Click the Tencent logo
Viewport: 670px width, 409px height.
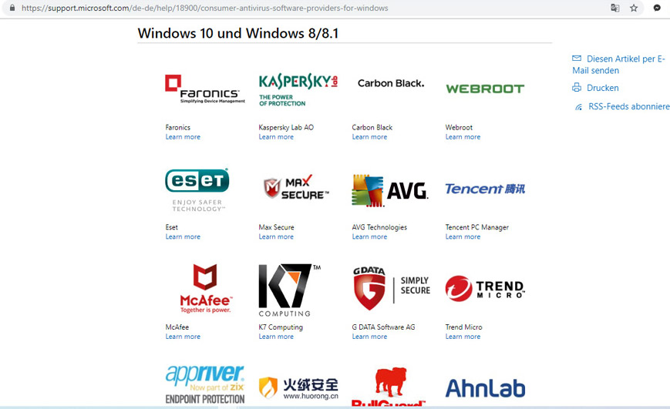(x=485, y=189)
